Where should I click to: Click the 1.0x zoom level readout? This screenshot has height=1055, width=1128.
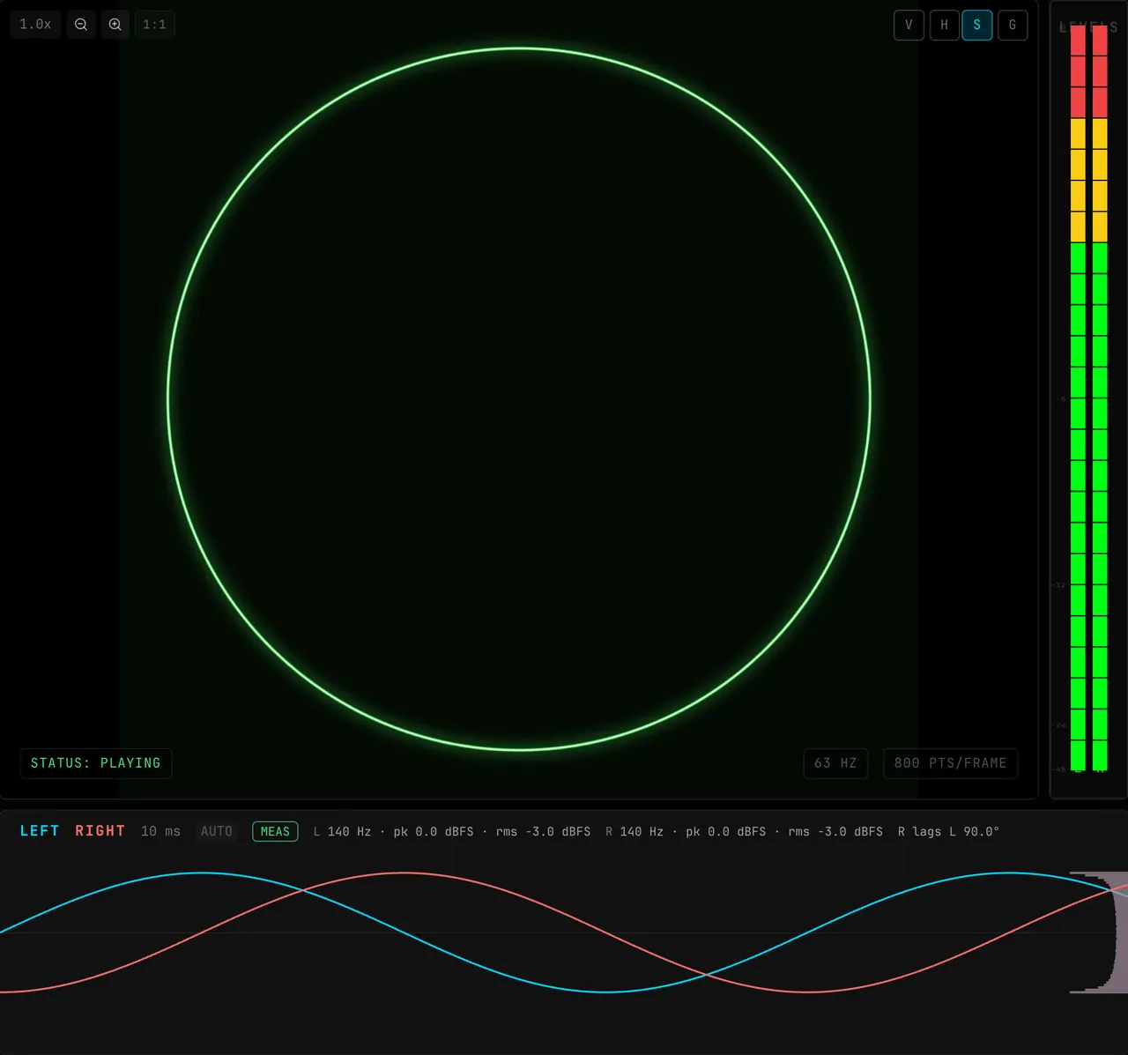click(35, 25)
